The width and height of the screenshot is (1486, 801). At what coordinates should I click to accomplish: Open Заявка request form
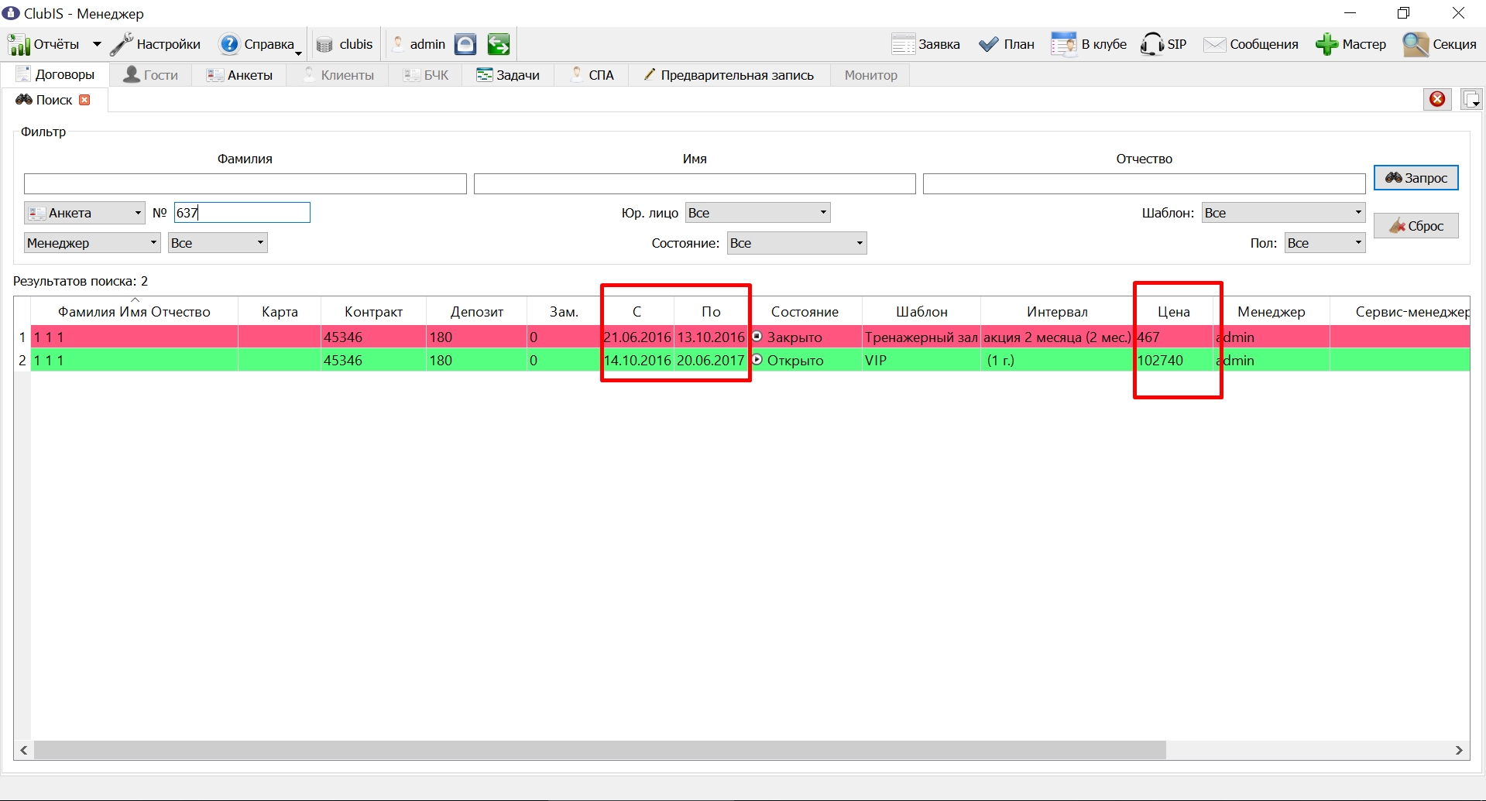pyautogui.click(x=925, y=44)
